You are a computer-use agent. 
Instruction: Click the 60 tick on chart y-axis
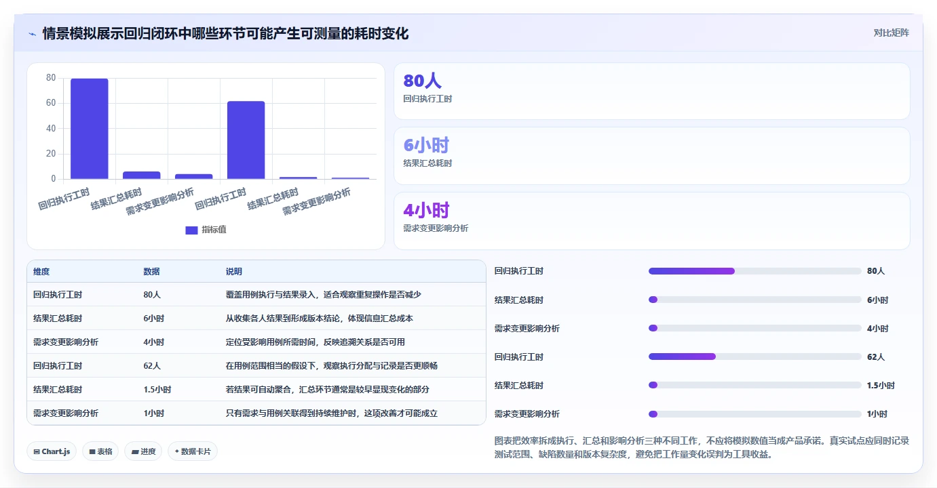click(51, 103)
